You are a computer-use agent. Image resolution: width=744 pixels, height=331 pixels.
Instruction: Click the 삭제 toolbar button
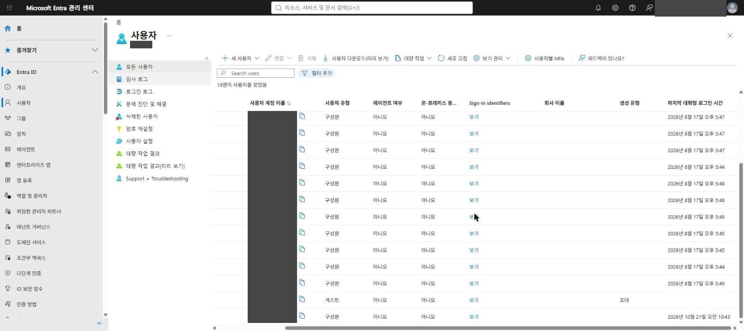(x=307, y=58)
